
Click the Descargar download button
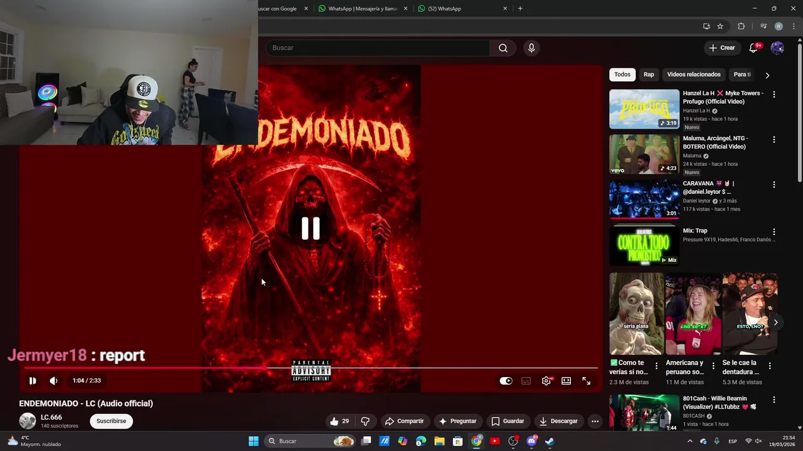(558, 421)
